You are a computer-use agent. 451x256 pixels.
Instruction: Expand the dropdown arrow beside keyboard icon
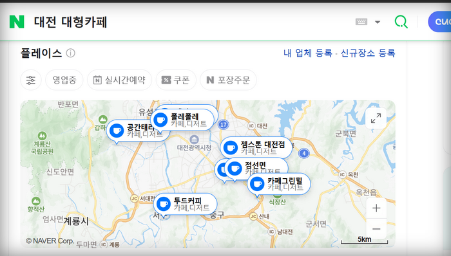point(378,22)
